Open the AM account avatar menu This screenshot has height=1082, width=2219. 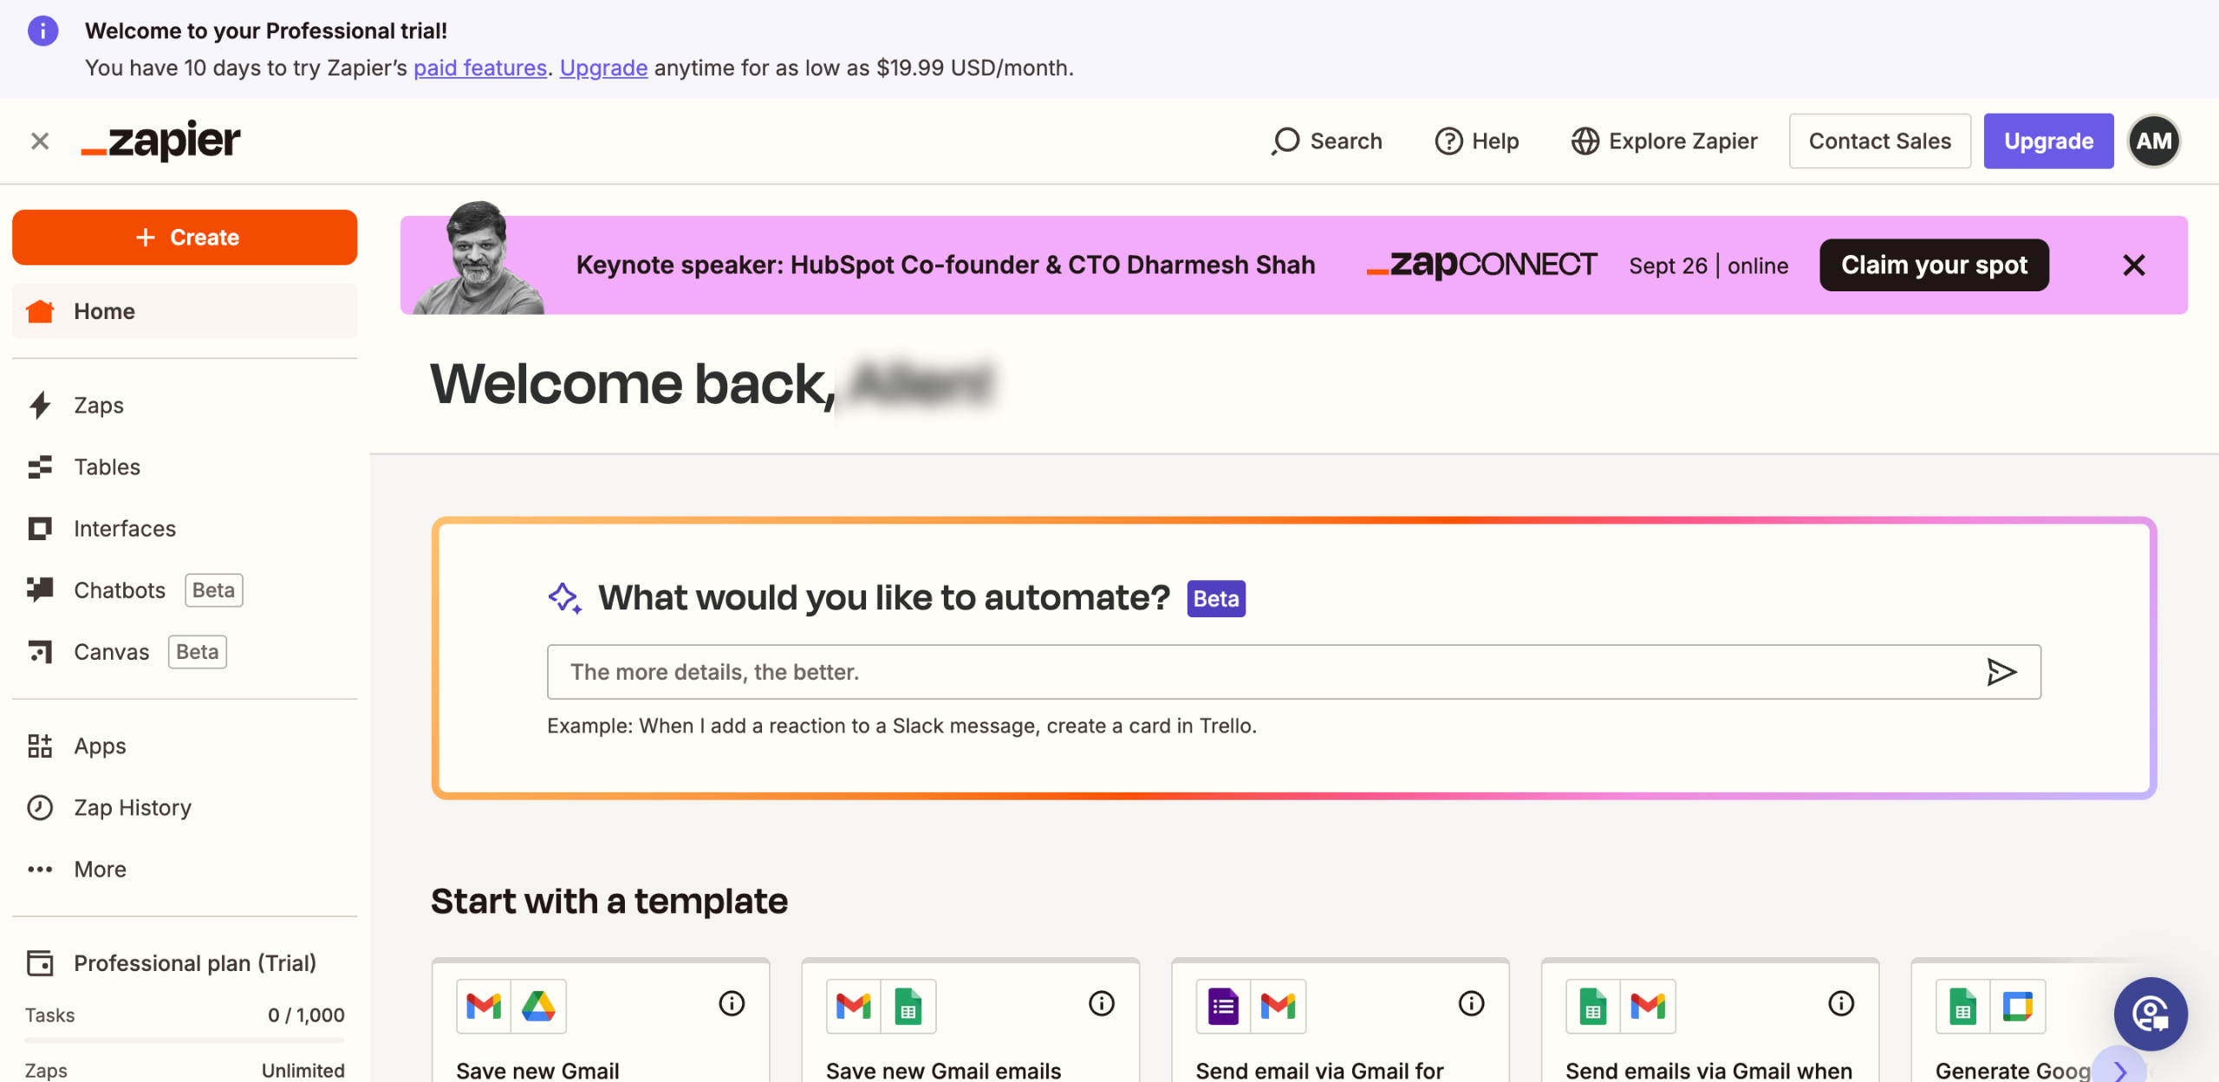(2154, 141)
